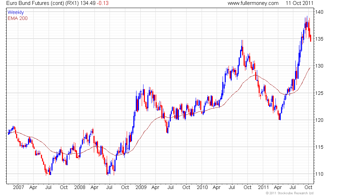The height and width of the screenshot is (196, 343).
Task: Select the Weekly interval label
Action: point(16,13)
